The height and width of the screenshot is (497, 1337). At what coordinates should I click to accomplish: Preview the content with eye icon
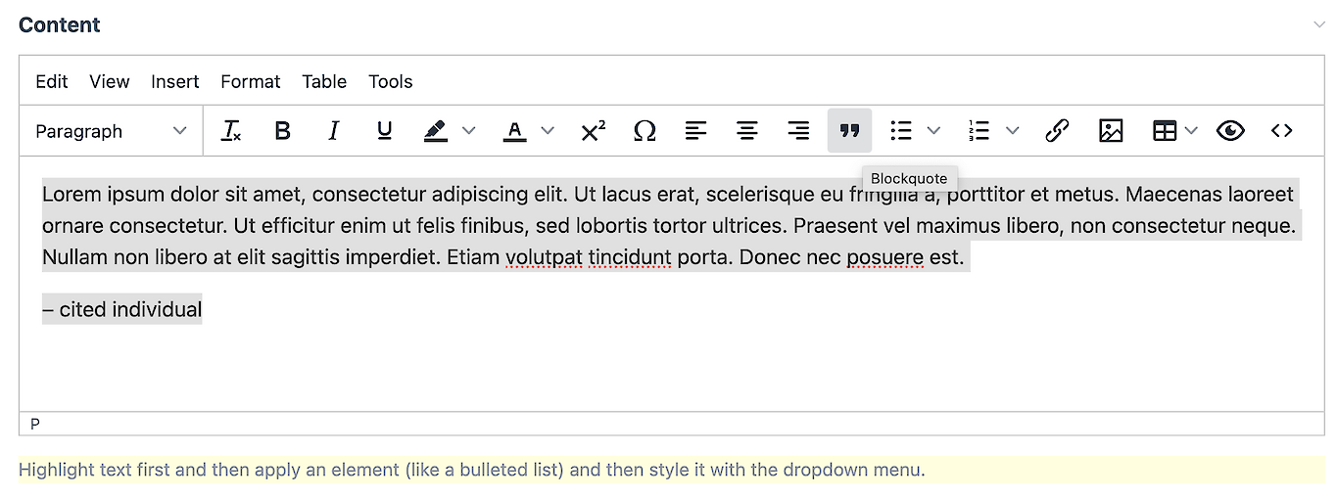pos(1230,131)
